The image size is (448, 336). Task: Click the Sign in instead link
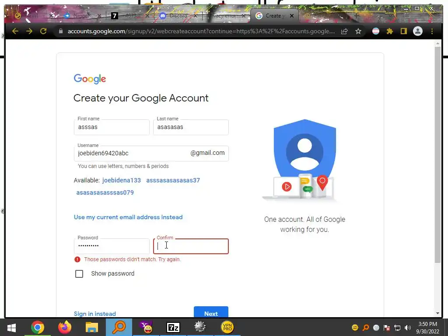point(95,314)
